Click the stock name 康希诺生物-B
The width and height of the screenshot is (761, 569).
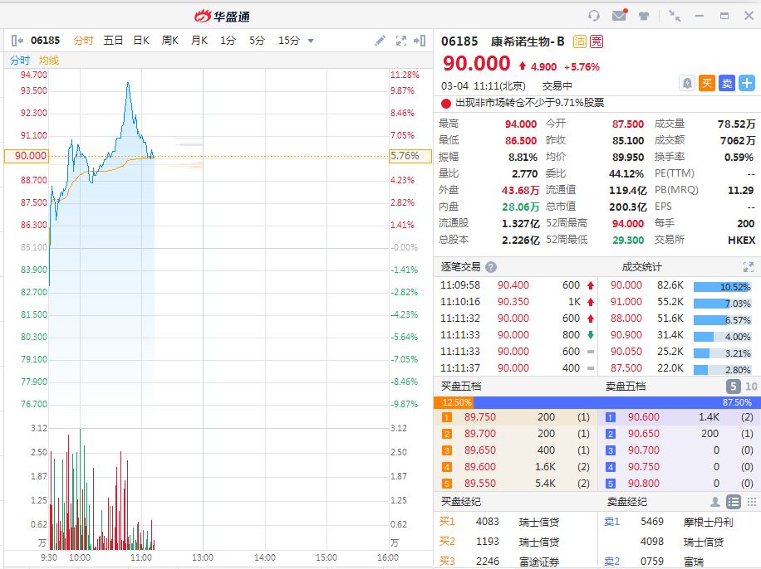point(528,41)
